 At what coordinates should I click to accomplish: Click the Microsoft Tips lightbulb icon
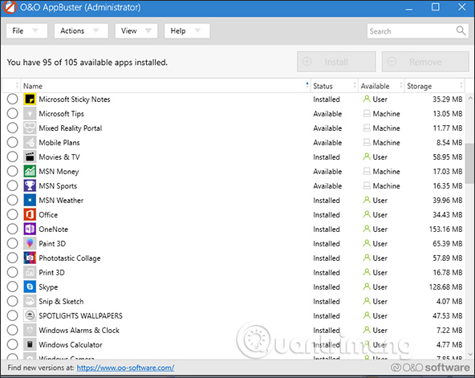point(30,114)
